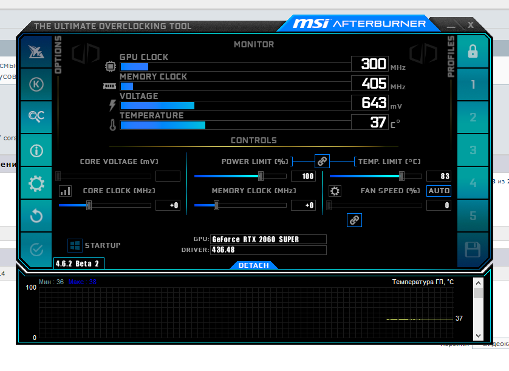509x371 pixels.
Task: Click the Temp Limit slider handle
Action: (401, 176)
